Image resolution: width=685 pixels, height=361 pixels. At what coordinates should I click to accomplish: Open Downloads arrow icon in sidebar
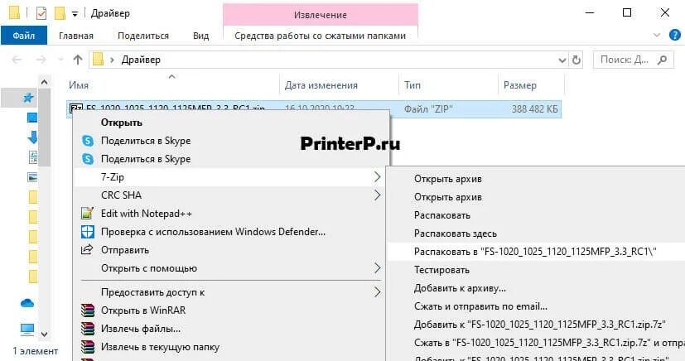tap(32, 137)
